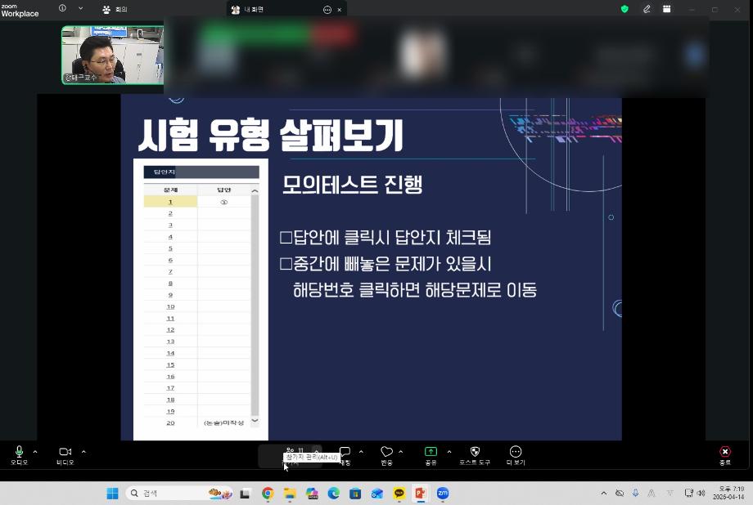Open the gallery view grid icon
Screen dimensions: 753x505
666,8
